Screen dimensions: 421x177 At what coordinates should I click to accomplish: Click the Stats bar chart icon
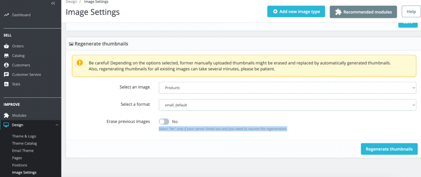(x=6, y=84)
